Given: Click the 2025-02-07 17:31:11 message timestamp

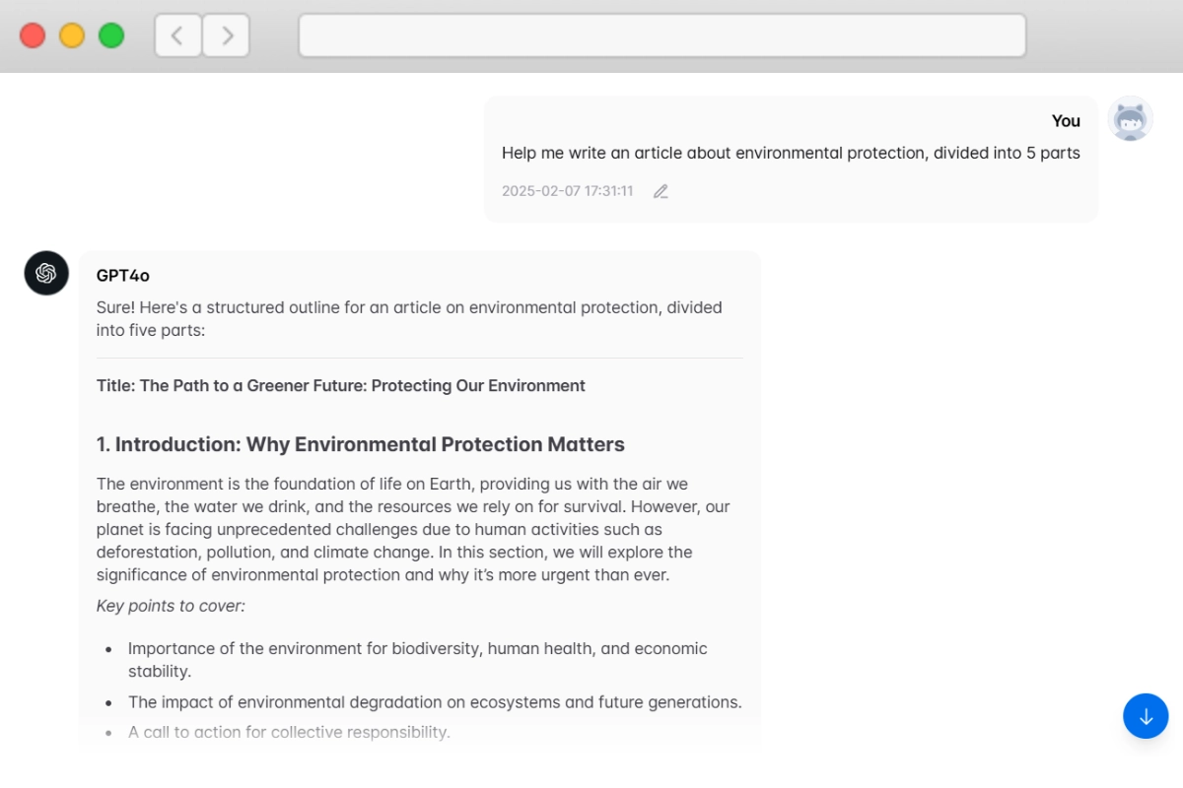Looking at the screenshot, I should coord(567,191).
